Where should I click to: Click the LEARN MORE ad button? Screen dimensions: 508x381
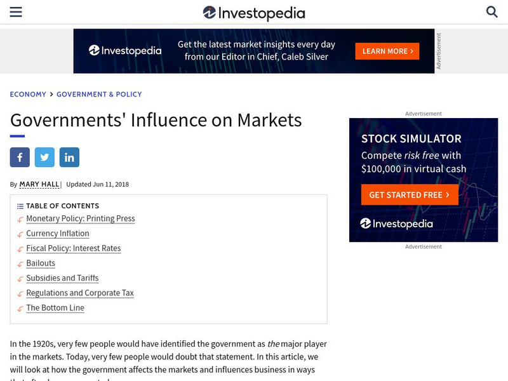tap(386, 51)
